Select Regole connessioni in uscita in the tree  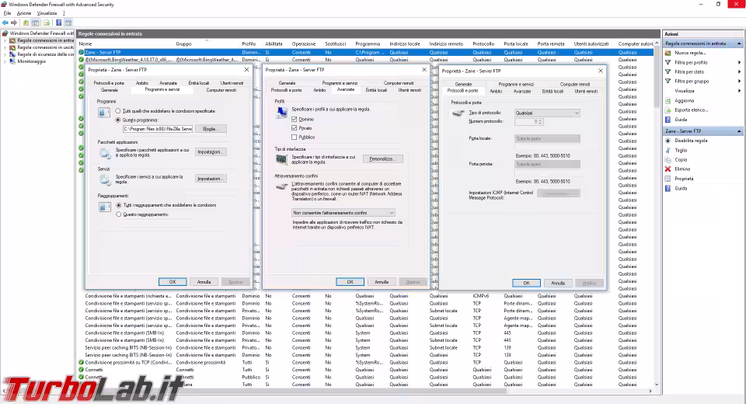click(x=45, y=47)
